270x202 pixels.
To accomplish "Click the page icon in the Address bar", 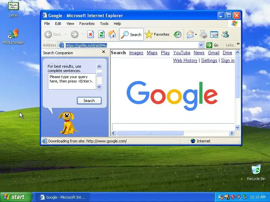I will click(61, 45).
